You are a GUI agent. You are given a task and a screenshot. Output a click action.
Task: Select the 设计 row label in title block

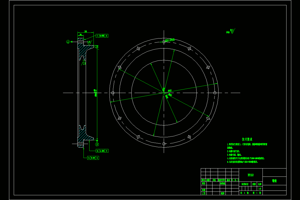[203, 183]
